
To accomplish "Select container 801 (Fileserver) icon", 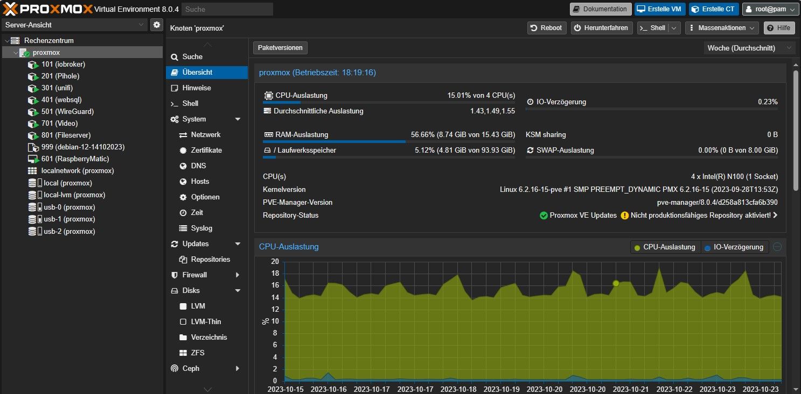I will [33, 135].
